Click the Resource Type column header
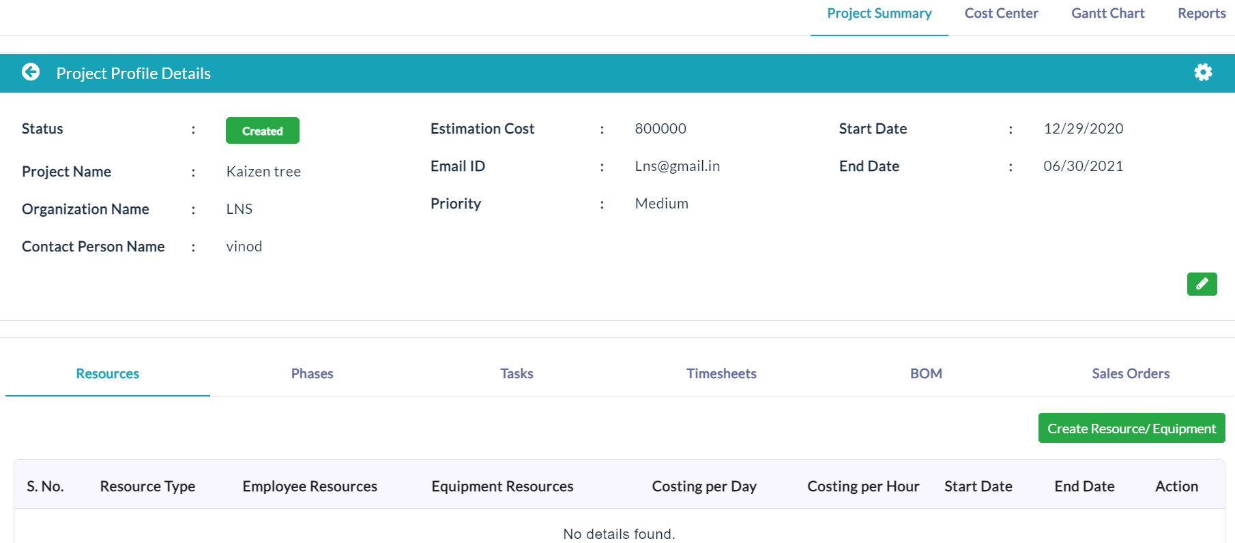This screenshot has height=543, width=1235. [x=147, y=486]
